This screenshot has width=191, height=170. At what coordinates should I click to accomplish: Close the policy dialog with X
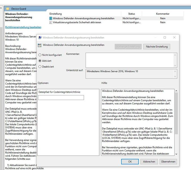coord(174,37)
